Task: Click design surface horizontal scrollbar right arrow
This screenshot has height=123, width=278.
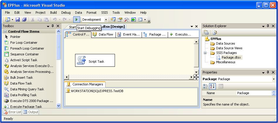Action: 191,77
